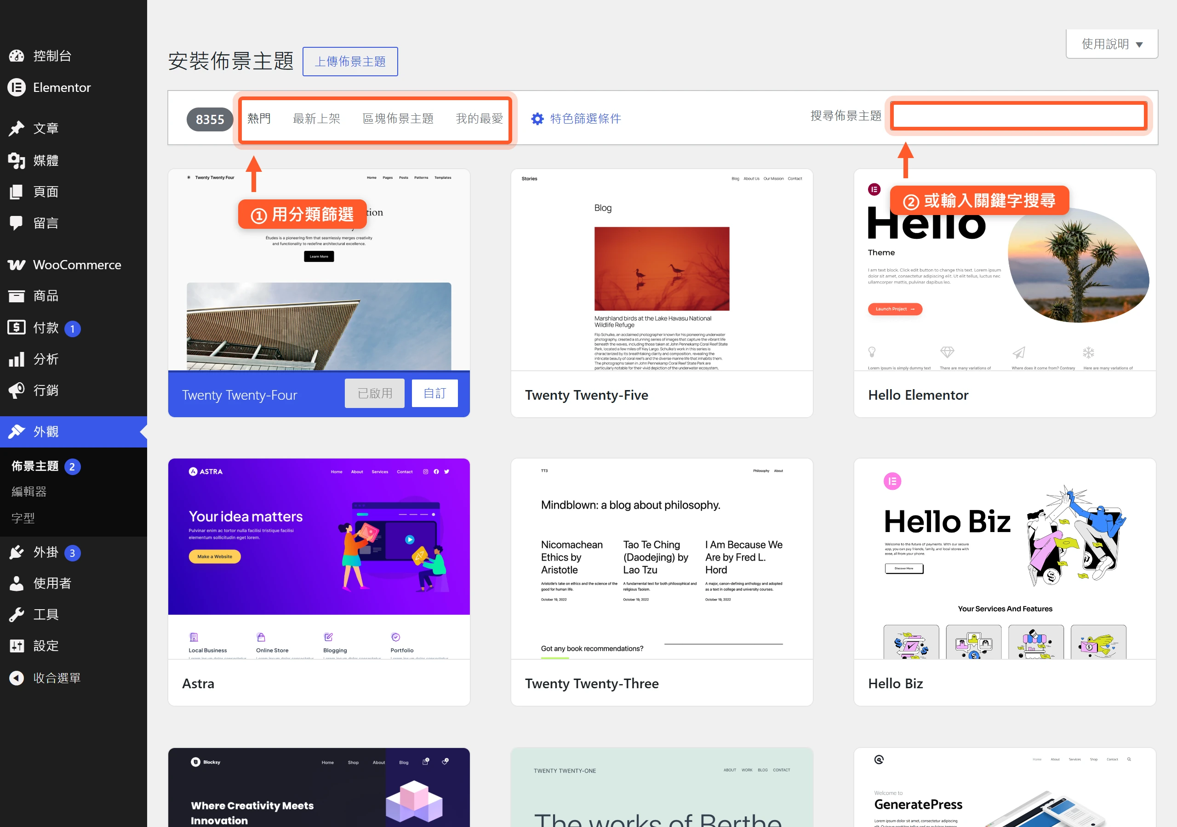
Task: Open the 控制台 dashboard icon
Action: (17, 56)
